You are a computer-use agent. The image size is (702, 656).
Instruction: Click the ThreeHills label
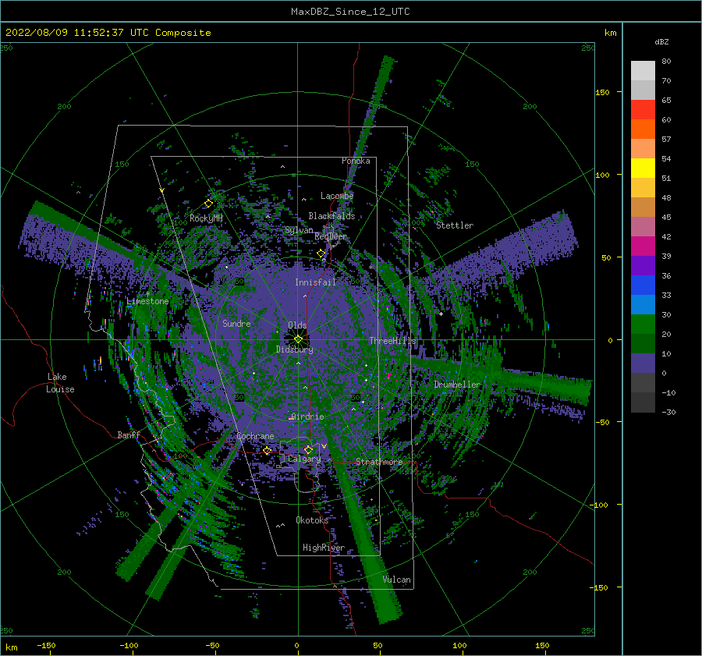tap(392, 341)
